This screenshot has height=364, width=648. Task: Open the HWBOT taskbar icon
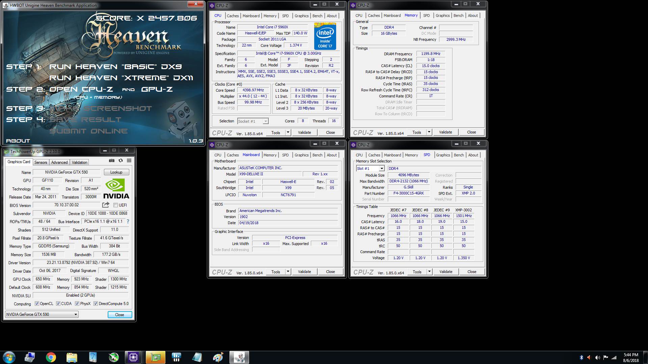176,357
